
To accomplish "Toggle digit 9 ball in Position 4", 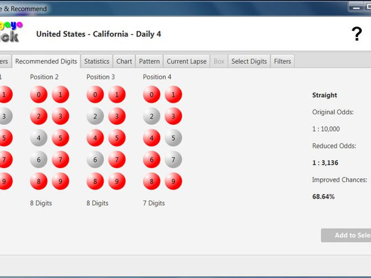I will (174, 181).
